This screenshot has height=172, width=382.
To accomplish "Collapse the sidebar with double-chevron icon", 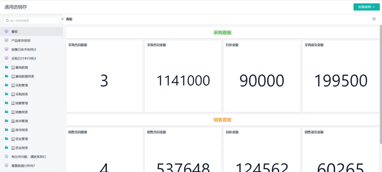I will (x=63, y=19).
